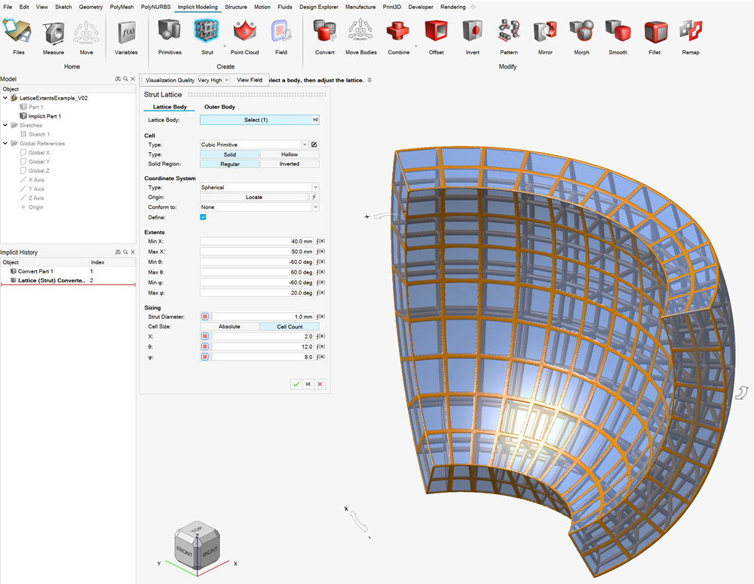Open the Cubic Primitive type dropdown

[x=253, y=145]
